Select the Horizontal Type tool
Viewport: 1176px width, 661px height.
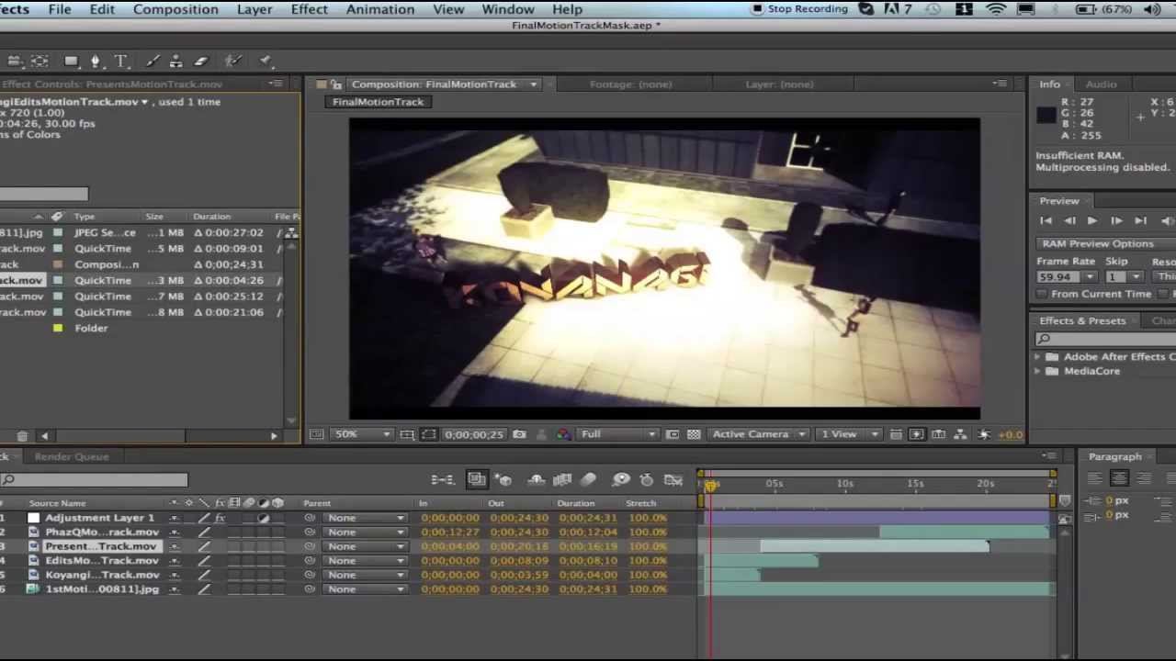[120, 62]
